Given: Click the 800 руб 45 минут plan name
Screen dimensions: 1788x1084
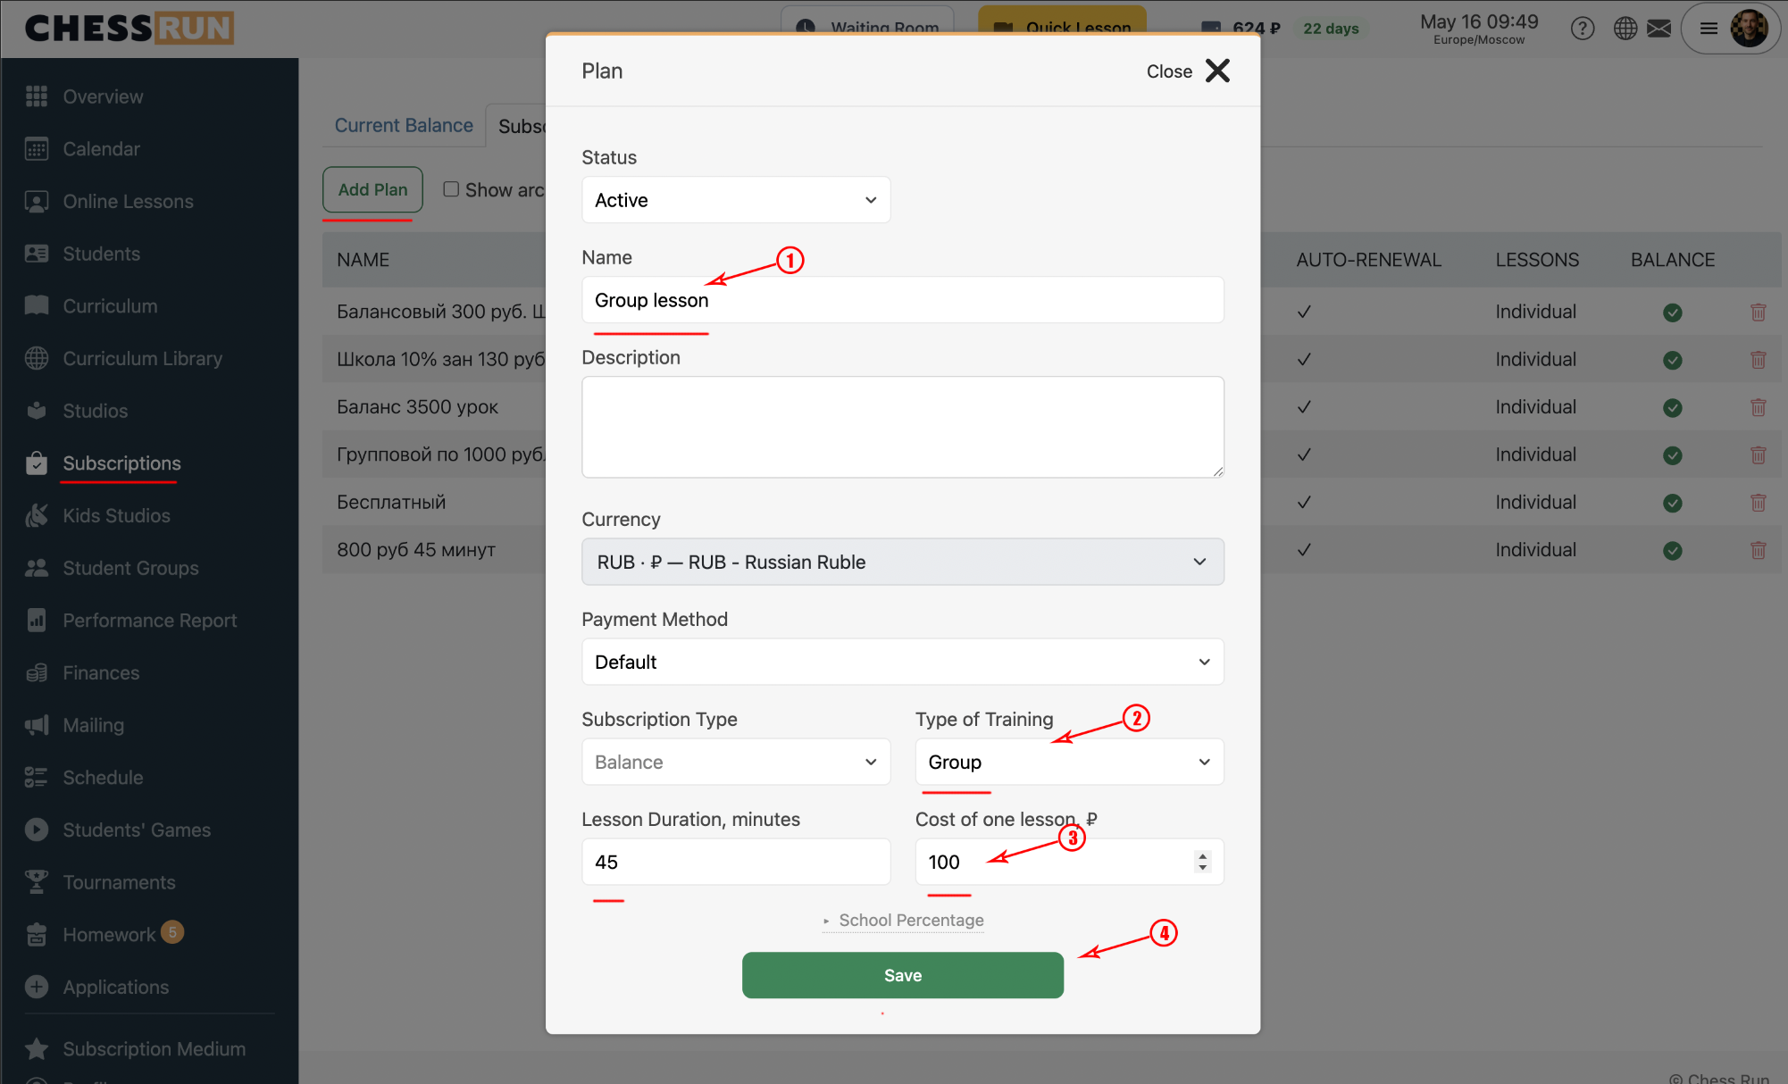Looking at the screenshot, I should click(x=416, y=550).
